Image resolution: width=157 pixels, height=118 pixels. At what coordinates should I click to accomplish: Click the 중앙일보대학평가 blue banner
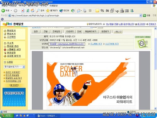pos(14,97)
